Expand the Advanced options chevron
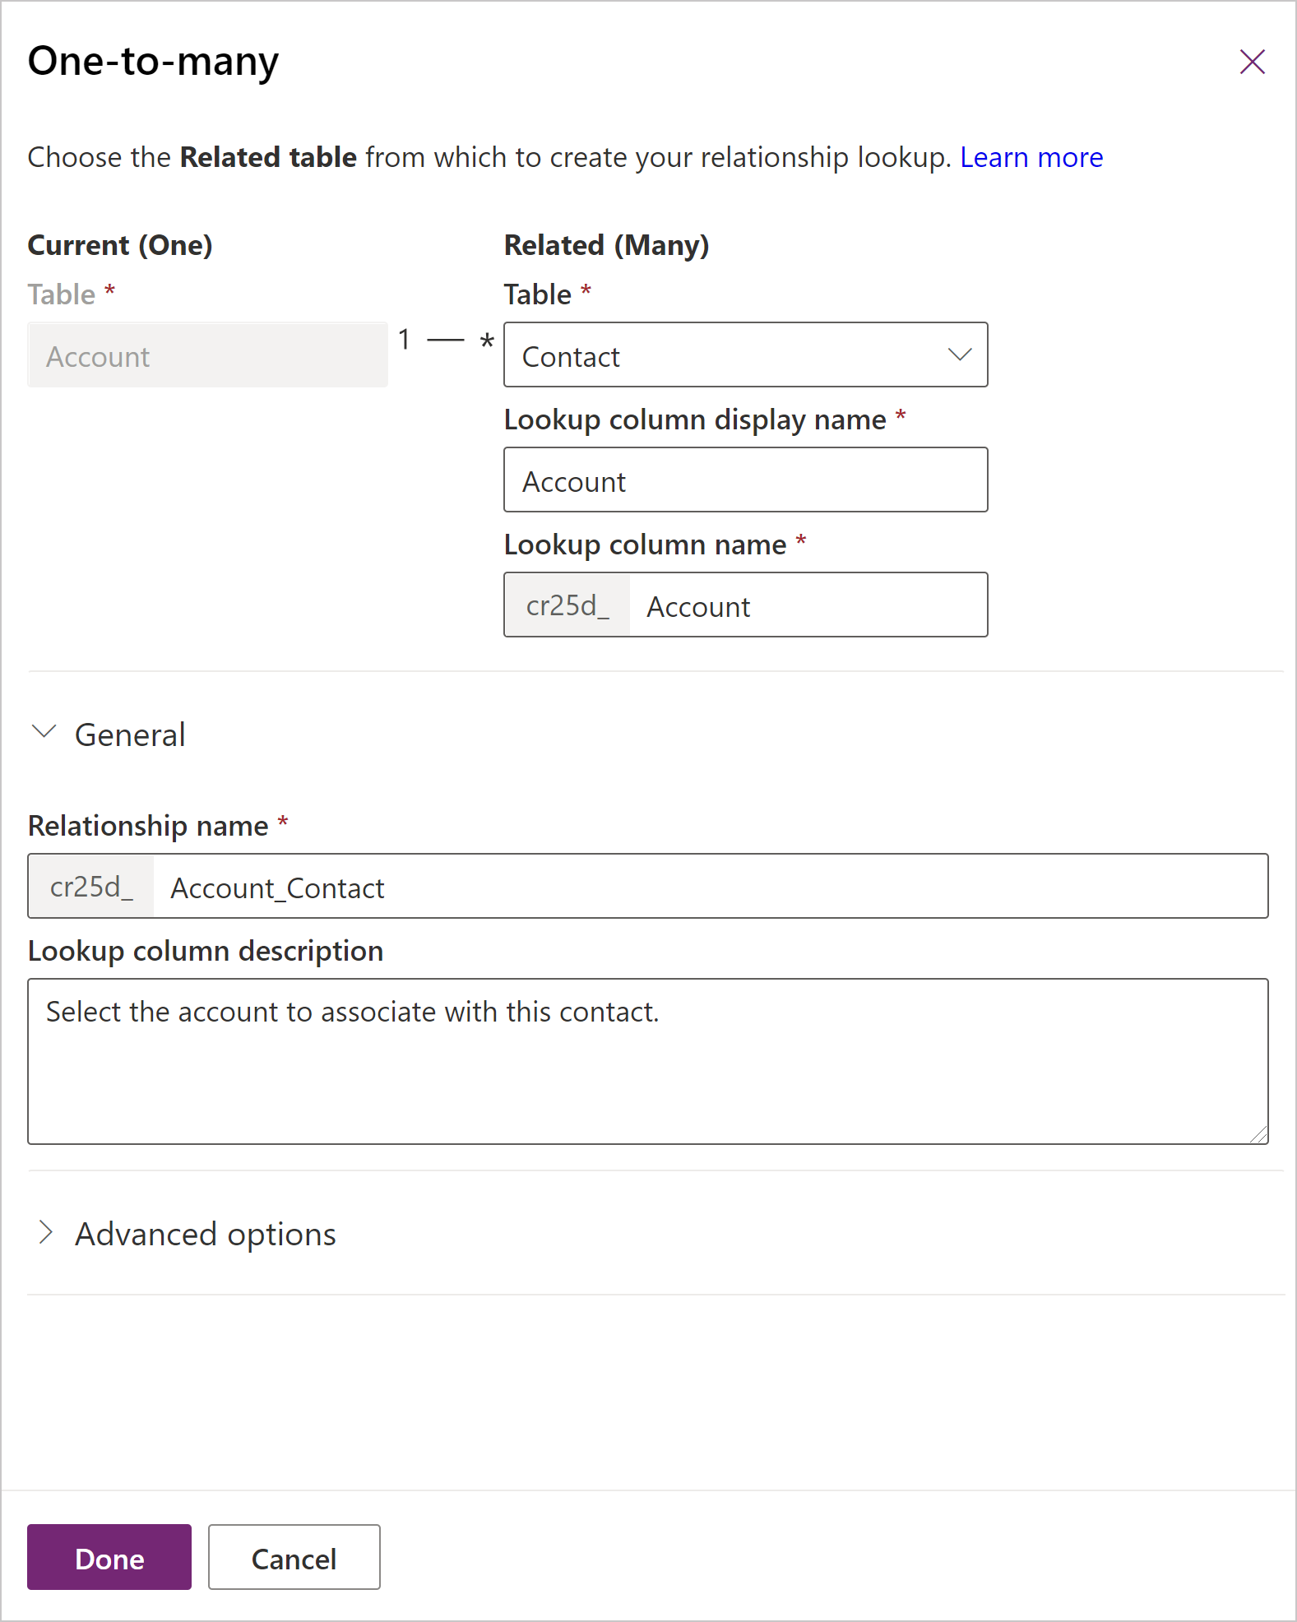The image size is (1297, 1622). [45, 1233]
